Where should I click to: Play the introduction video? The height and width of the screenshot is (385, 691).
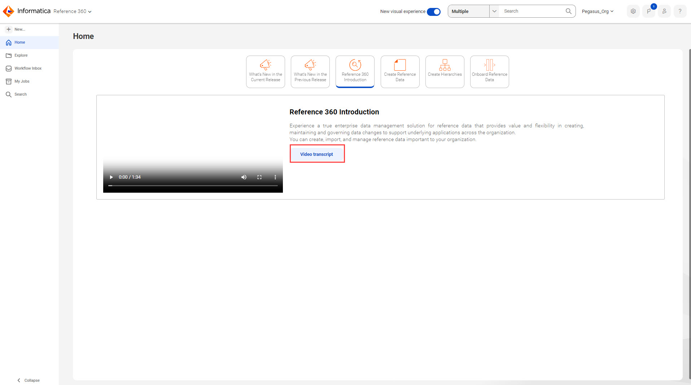point(111,177)
